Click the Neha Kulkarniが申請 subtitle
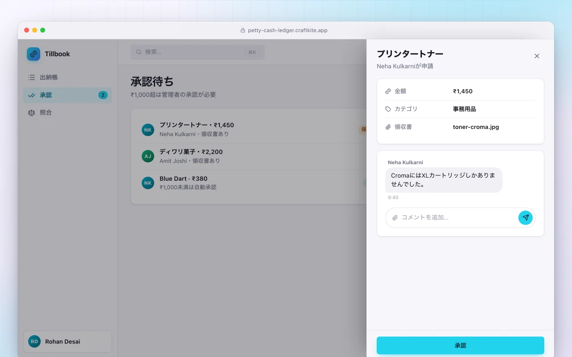 tap(405, 66)
